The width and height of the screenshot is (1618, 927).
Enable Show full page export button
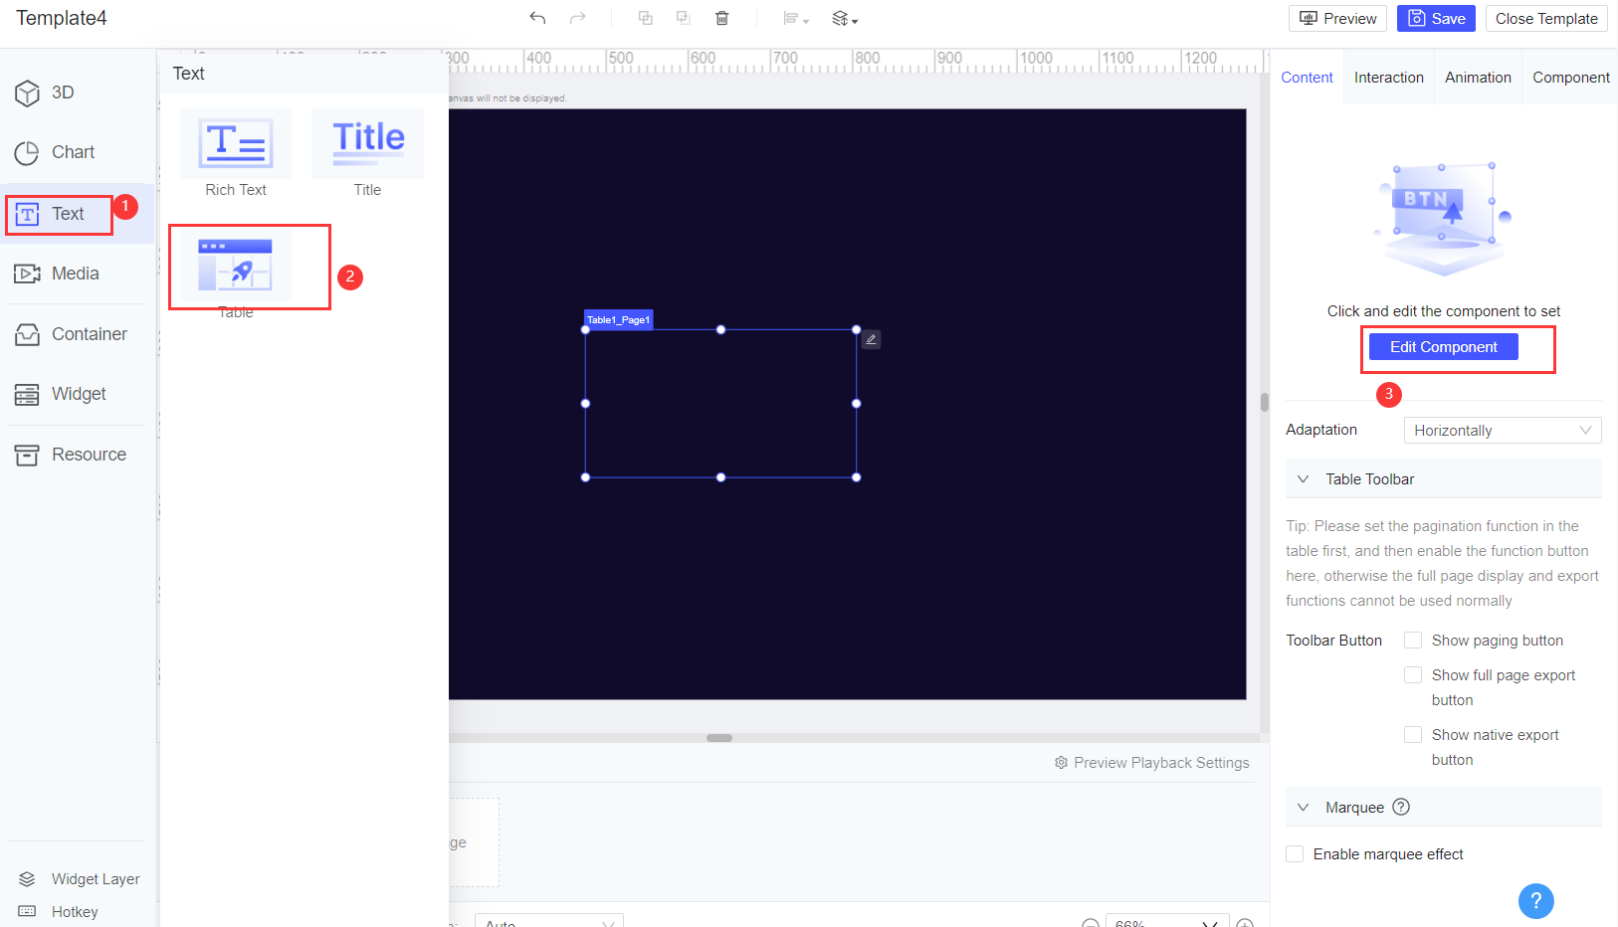pos(1413,675)
